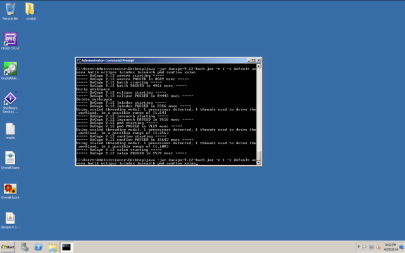Click the 'batik PASSED in 4961 msec' line
405x253 pixels.
click(132, 86)
